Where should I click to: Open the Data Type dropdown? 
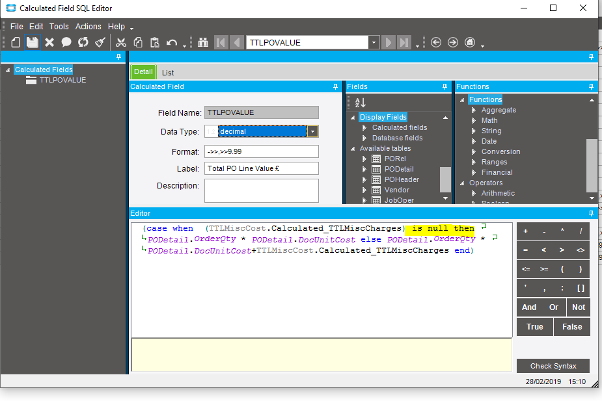point(313,131)
